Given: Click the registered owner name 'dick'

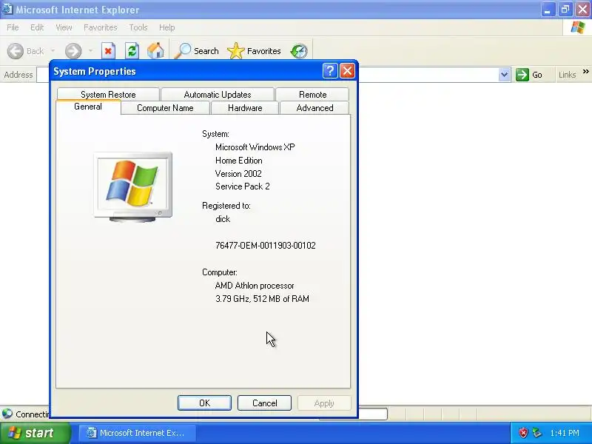Looking at the screenshot, I should (223, 219).
